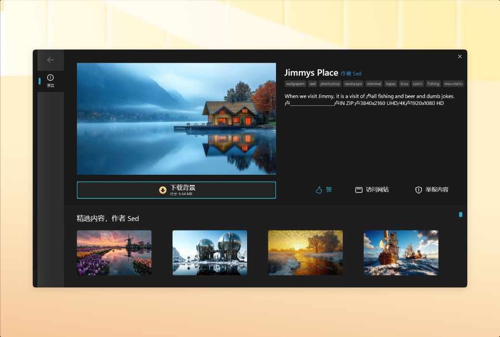Click the back arrow at top left
The width and height of the screenshot is (500, 337).
(x=50, y=60)
